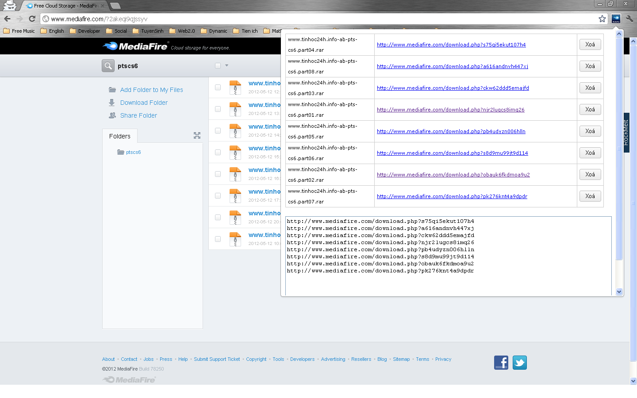The height and width of the screenshot is (398, 637).
Task: Click the archive file icon dated 2012-05-12 17
Action: [235, 195]
